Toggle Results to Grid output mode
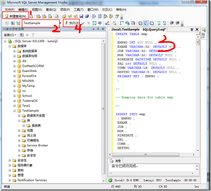 point(146,23)
